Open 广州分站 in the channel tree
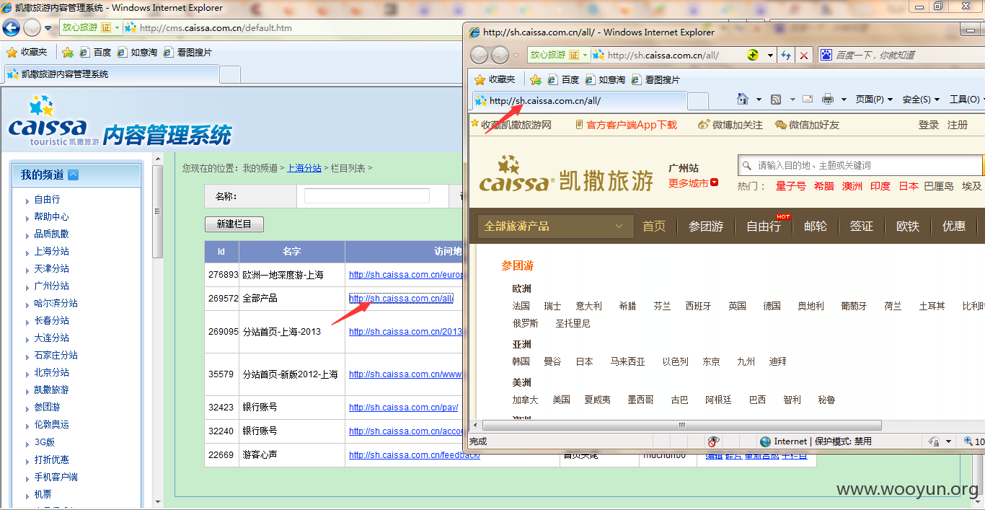The width and height of the screenshot is (985, 510). (51, 286)
